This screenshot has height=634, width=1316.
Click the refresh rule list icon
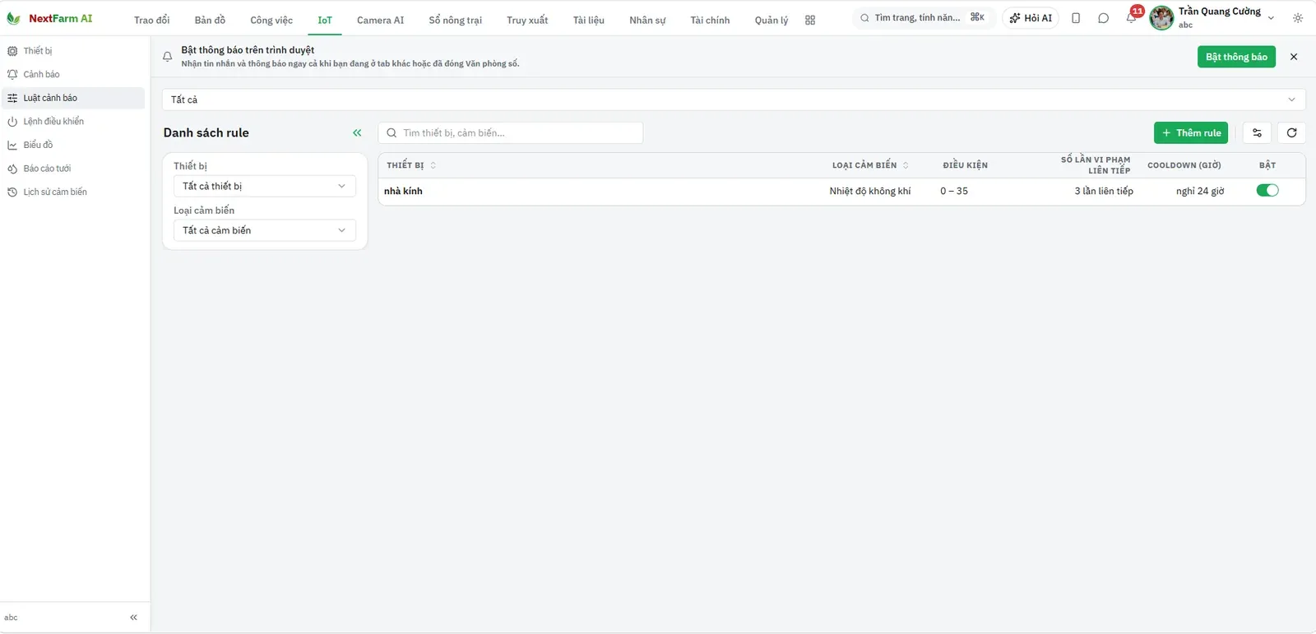[x=1291, y=133]
